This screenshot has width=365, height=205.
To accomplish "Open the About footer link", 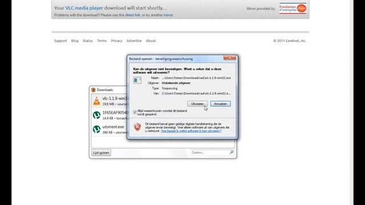I will click(151, 40).
